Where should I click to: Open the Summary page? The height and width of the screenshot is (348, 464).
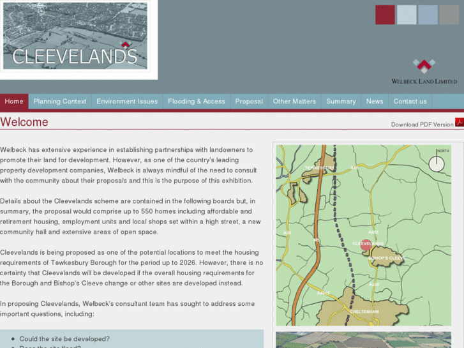tap(341, 102)
